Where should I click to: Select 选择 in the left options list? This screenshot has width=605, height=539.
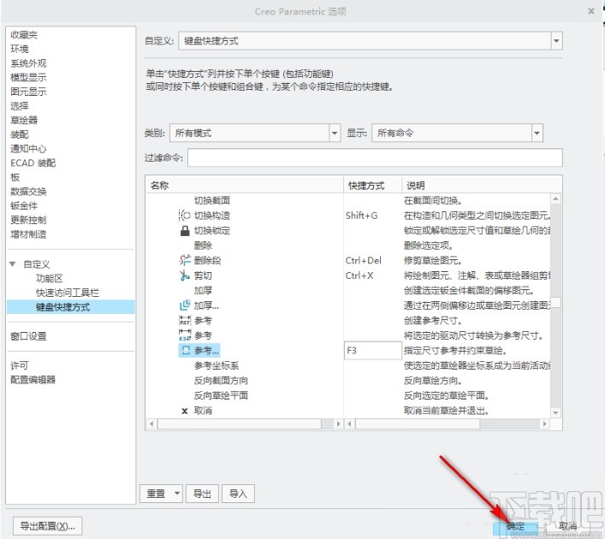20,106
